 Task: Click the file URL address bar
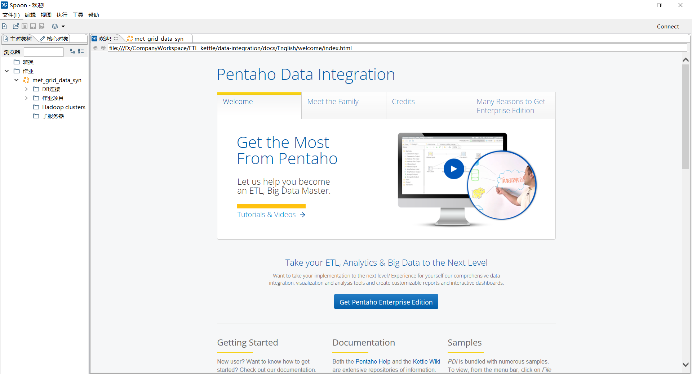[x=398, y=48]
